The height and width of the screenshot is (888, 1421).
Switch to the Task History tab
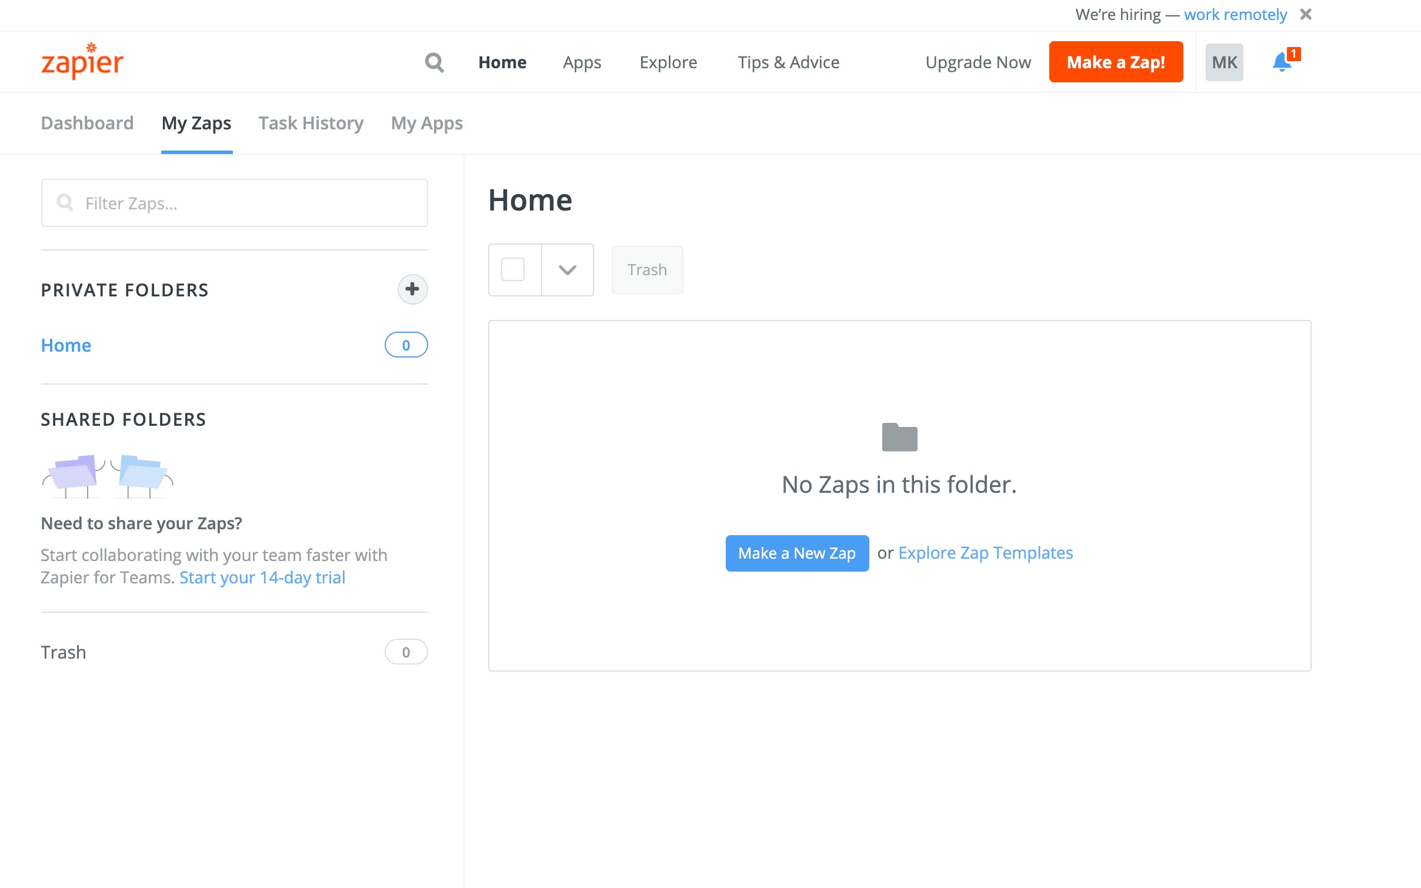(x=311, y=123)
